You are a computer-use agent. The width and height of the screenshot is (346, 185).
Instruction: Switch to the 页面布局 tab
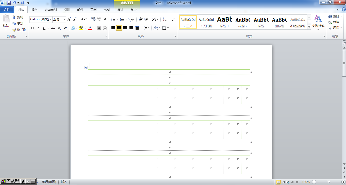(x=51, y=10)
